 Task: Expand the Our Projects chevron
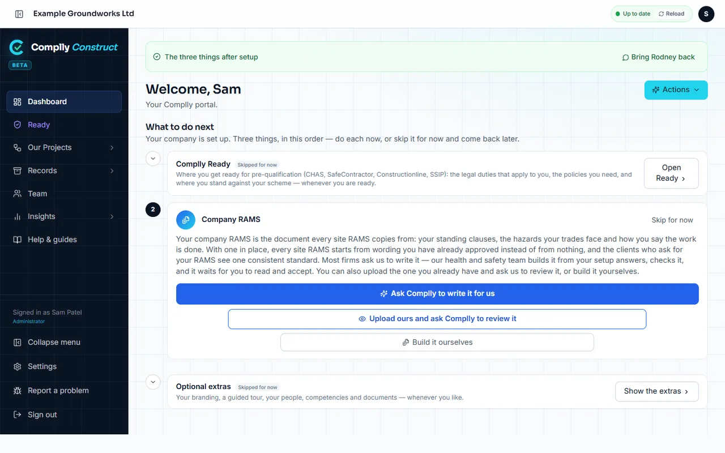(112, 148)
